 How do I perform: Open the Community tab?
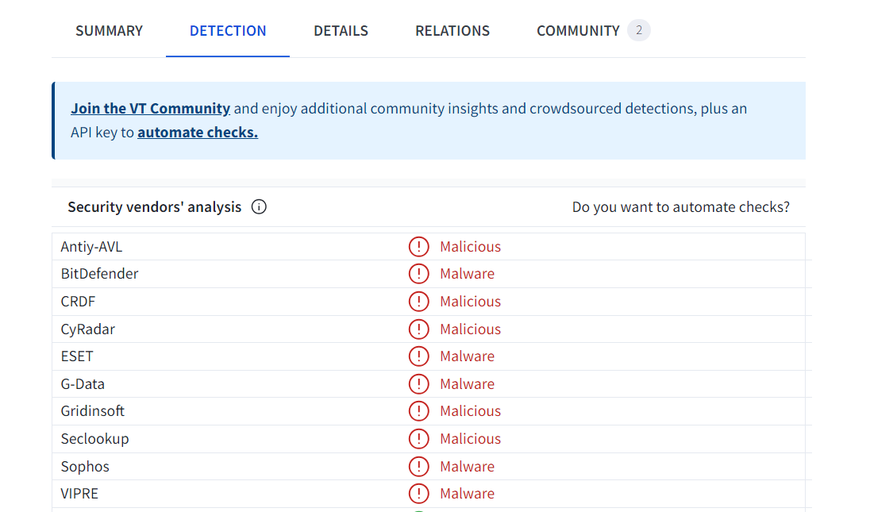578,31
